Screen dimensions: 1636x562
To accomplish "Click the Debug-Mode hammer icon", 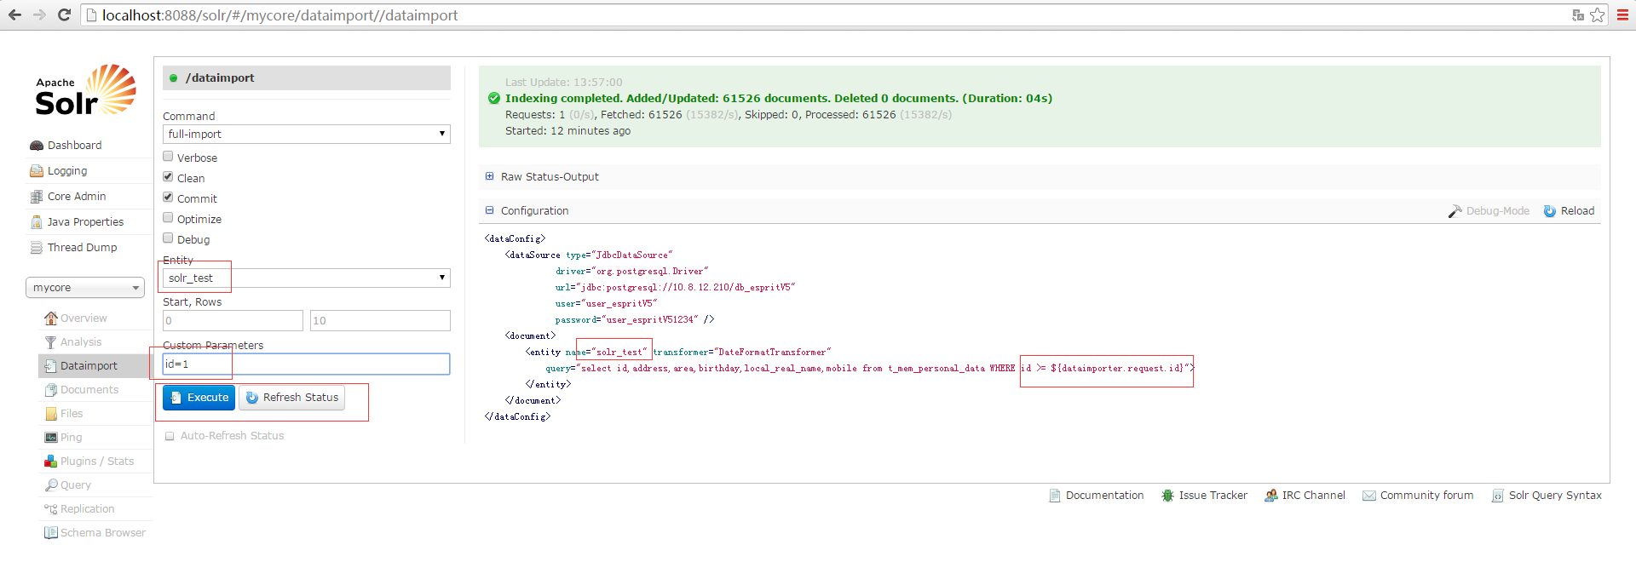I will 1455,211.
